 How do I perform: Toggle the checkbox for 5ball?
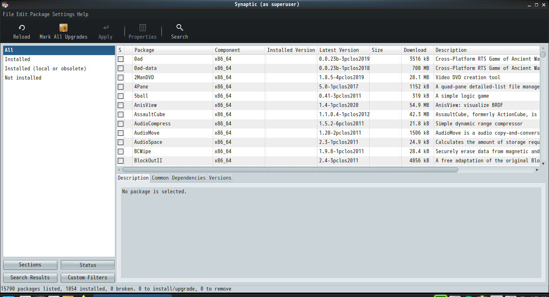tap(121, 96)
